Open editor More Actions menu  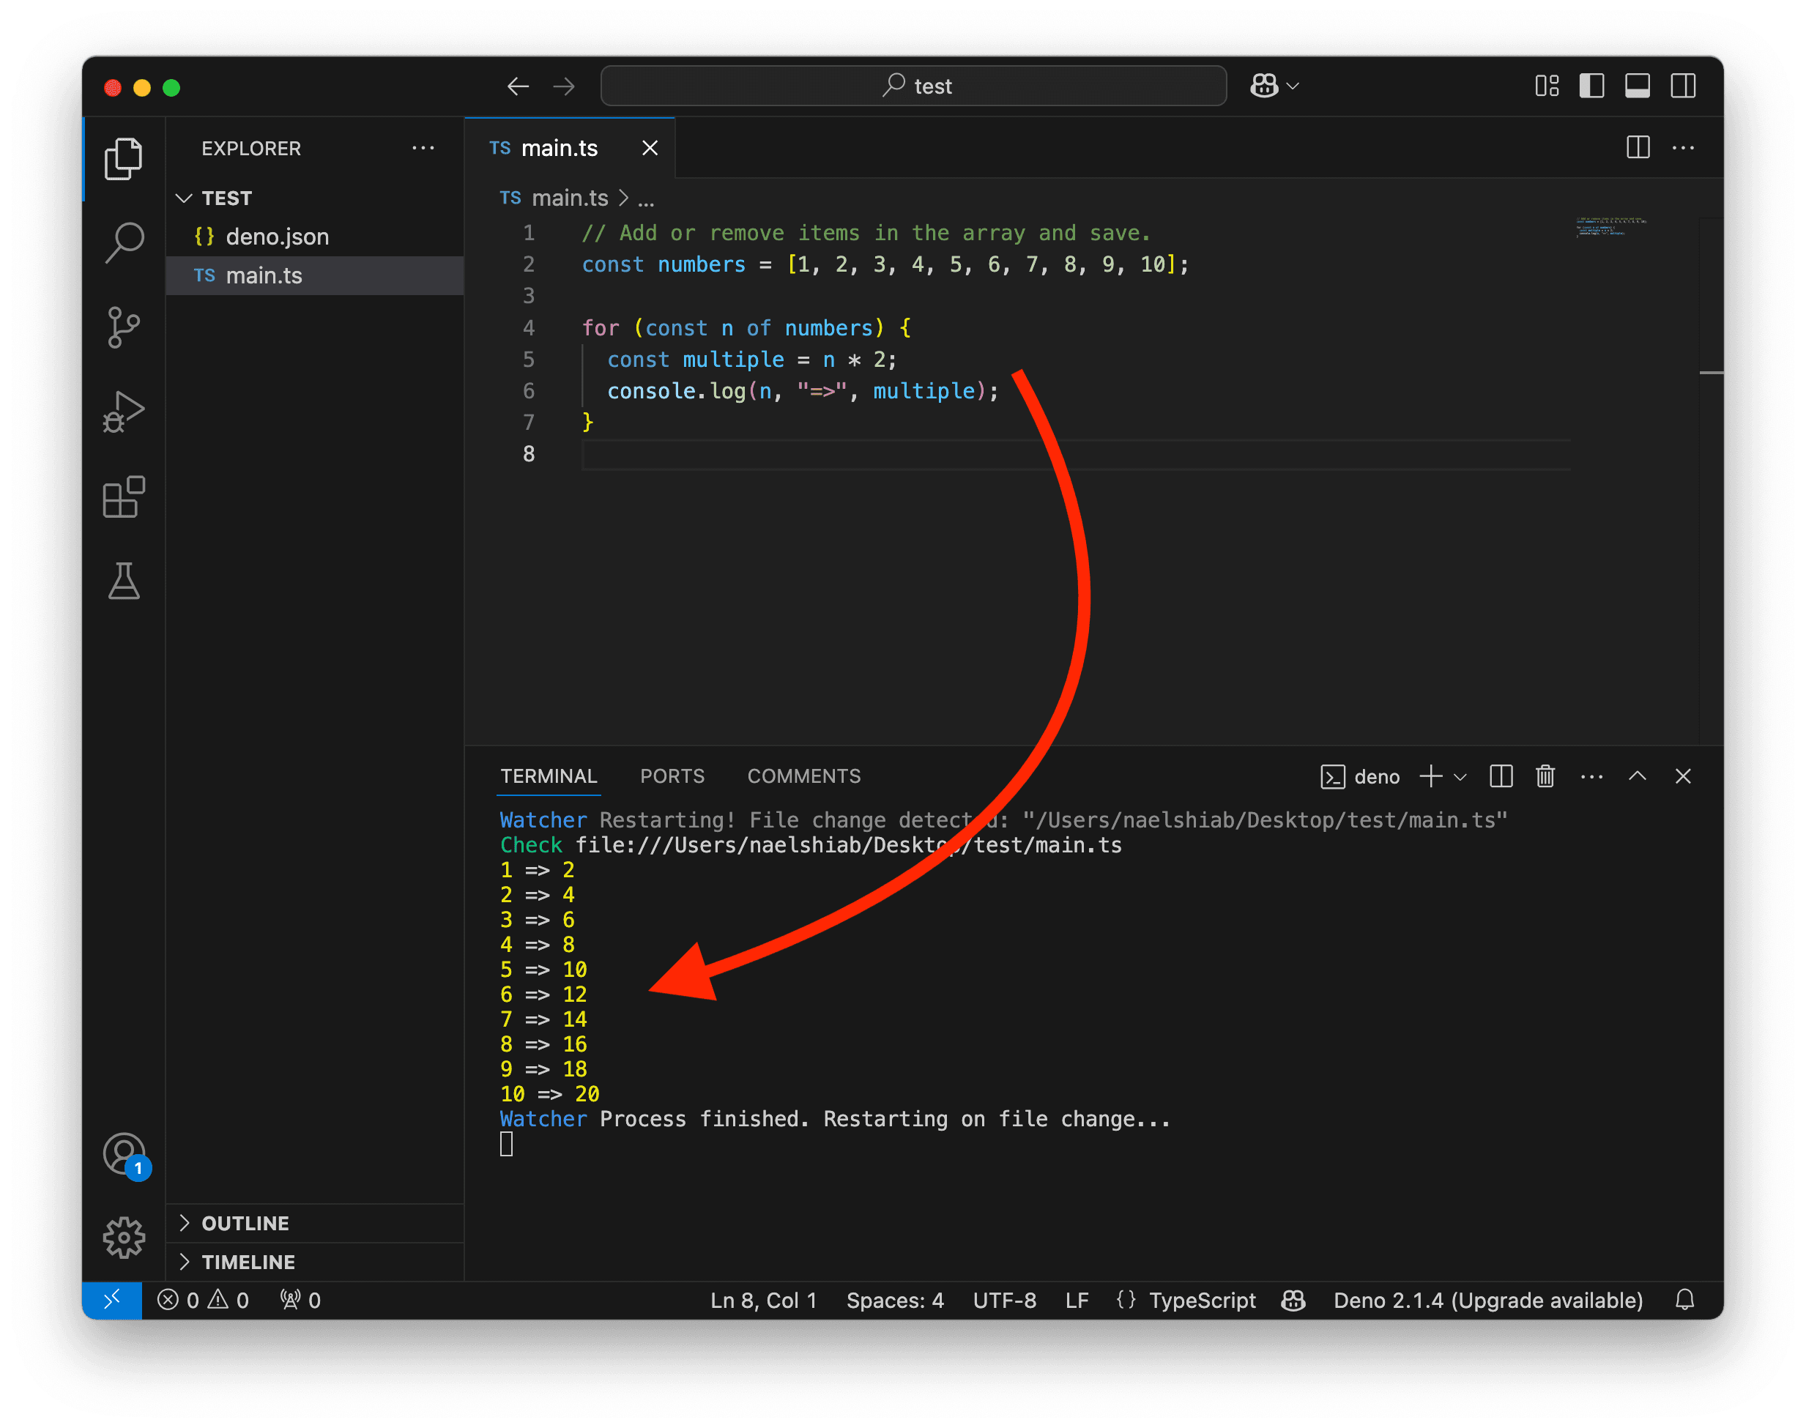point(1682,148)
